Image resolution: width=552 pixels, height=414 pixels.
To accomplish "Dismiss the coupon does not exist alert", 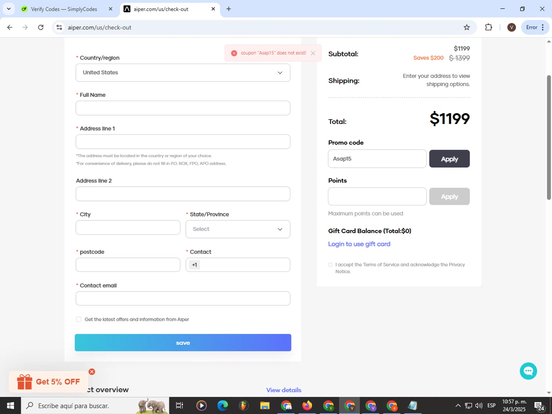I will [313, 53].
